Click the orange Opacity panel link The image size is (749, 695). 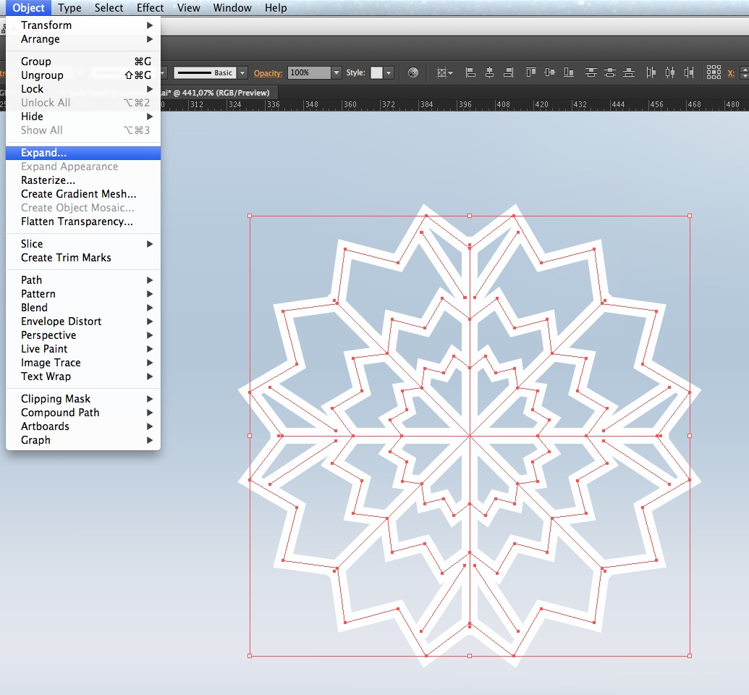(x=268, y=73)
